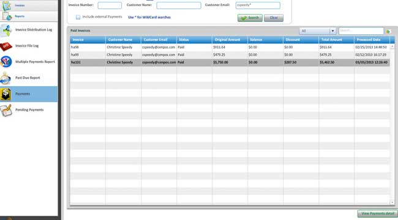Open Invoice Distribution Log menu item

click(34, 30)
